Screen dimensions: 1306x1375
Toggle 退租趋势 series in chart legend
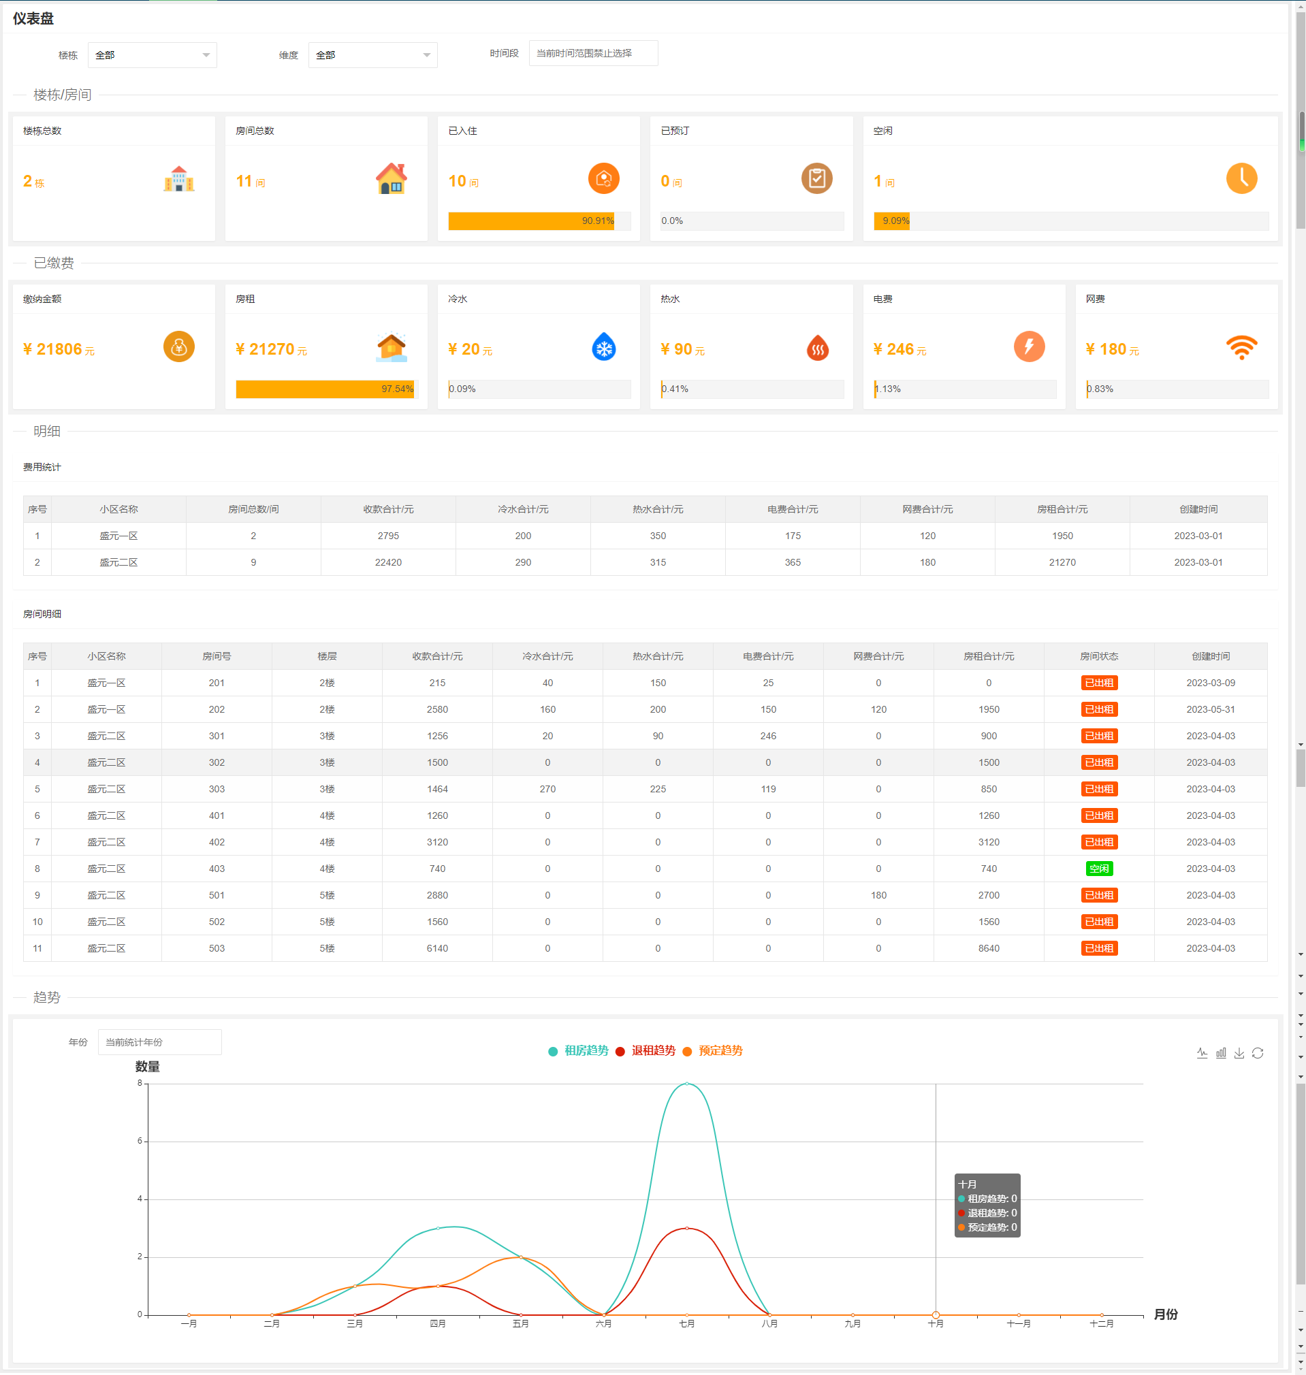(x=646, y=1051)
